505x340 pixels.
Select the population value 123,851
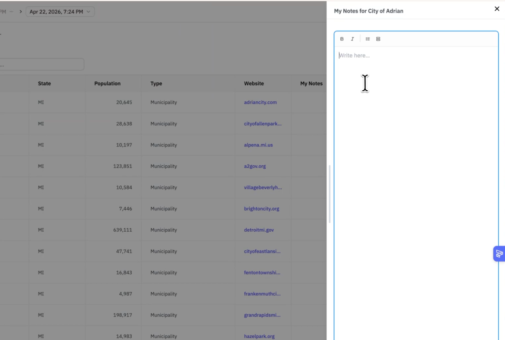(122, 166)
